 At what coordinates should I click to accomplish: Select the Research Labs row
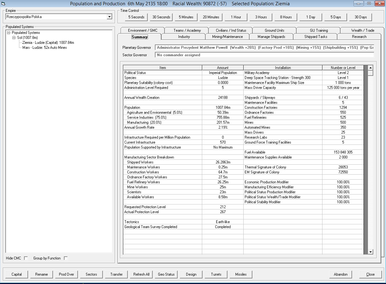pyautogui.click(x=304, y=137)
